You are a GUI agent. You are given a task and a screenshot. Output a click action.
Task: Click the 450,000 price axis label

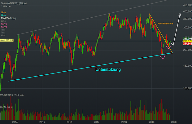pyautogui.click(x=187, y=5)
